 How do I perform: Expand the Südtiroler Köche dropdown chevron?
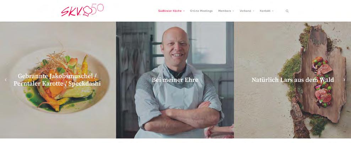point(184,11)
